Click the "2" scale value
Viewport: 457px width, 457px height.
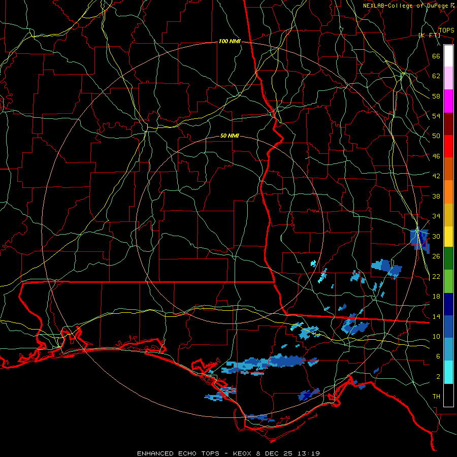point(438,377)
